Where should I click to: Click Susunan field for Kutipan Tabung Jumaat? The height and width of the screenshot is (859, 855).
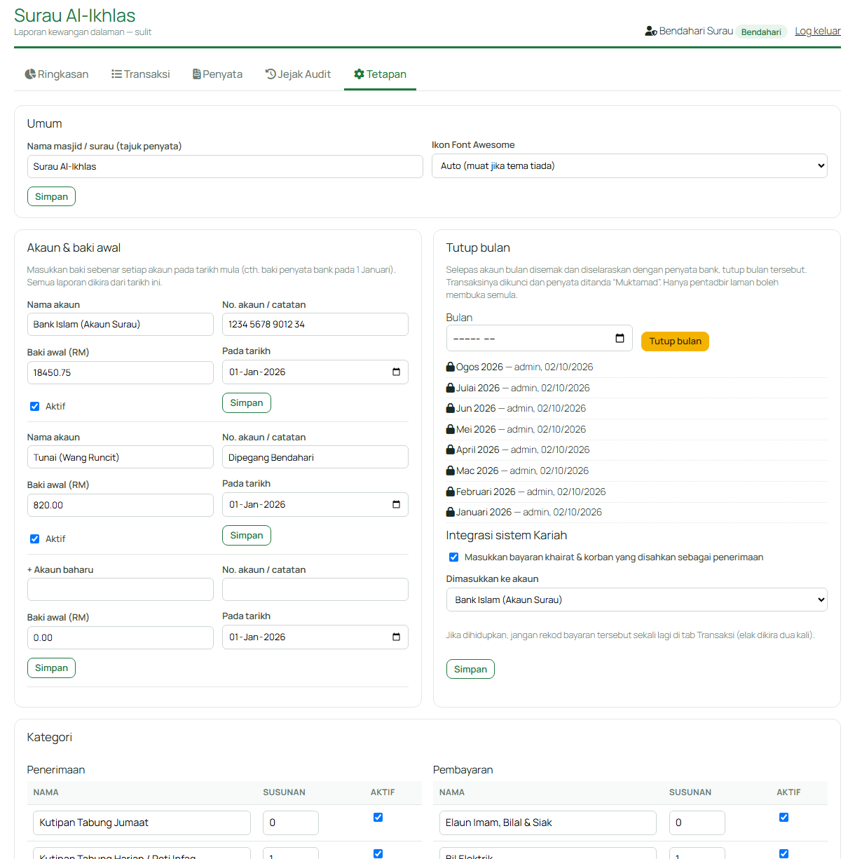[291, 823]
